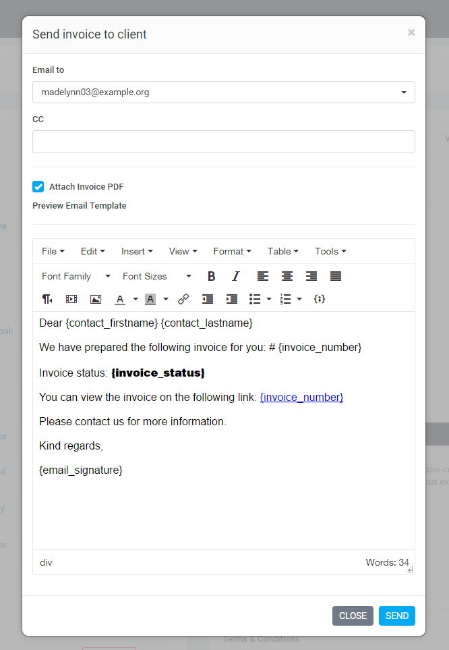The width and height of the screenshot is (449, 650).
Task: Open bullet list style options arrow
Action: point(269,299)
